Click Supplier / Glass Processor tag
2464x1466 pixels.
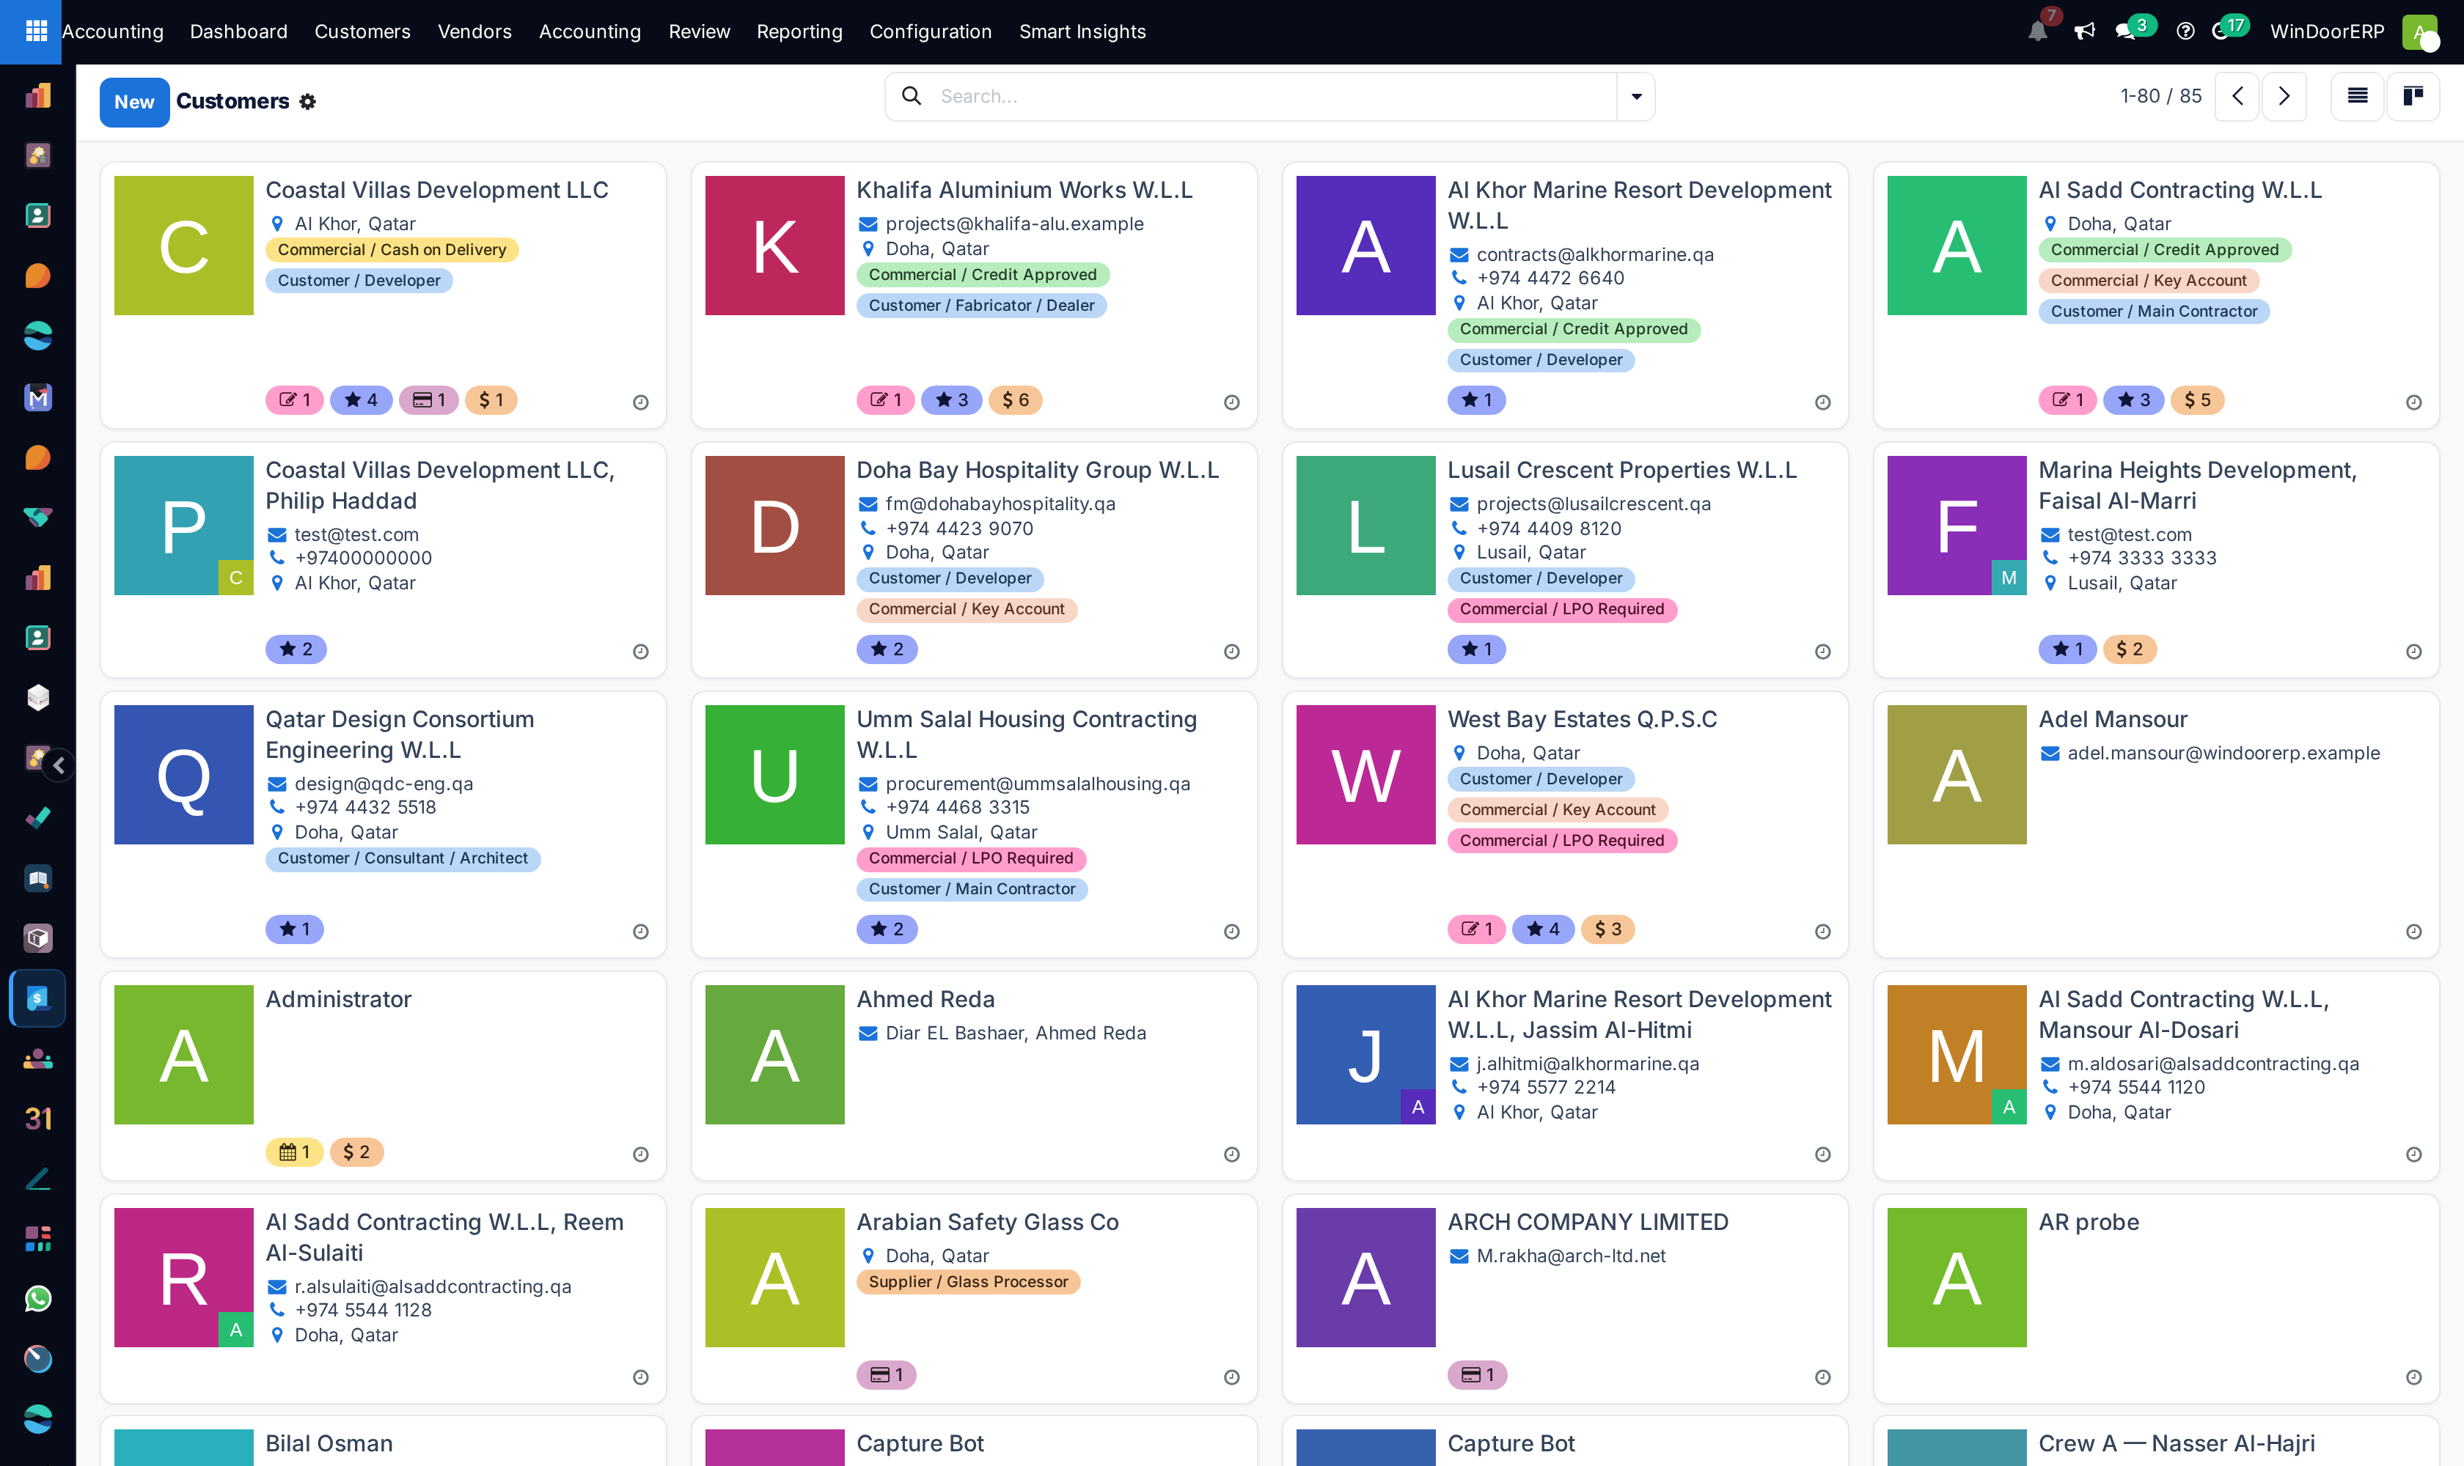[969, 1282]
